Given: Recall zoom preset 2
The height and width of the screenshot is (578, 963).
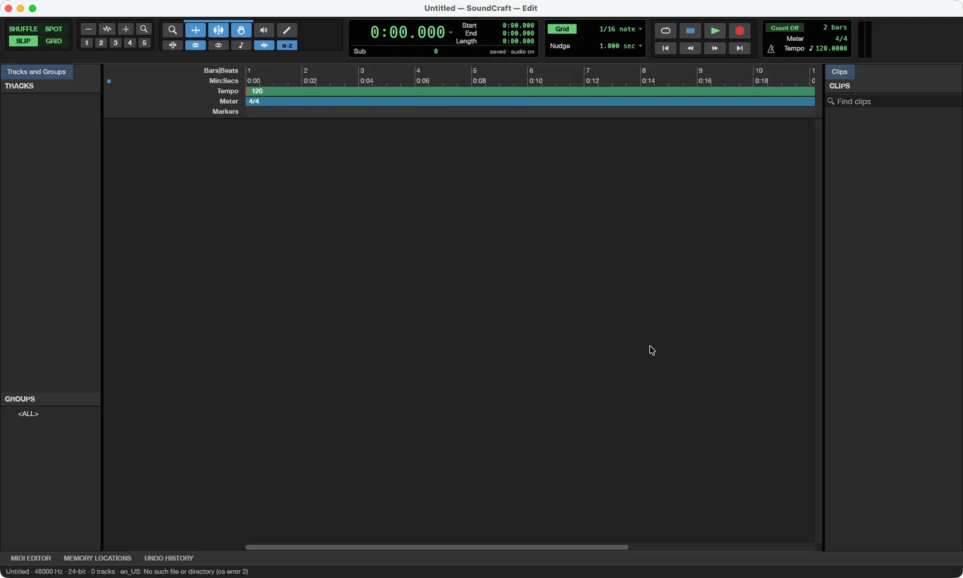Looking at the screenshot, I should click(101, 43).
